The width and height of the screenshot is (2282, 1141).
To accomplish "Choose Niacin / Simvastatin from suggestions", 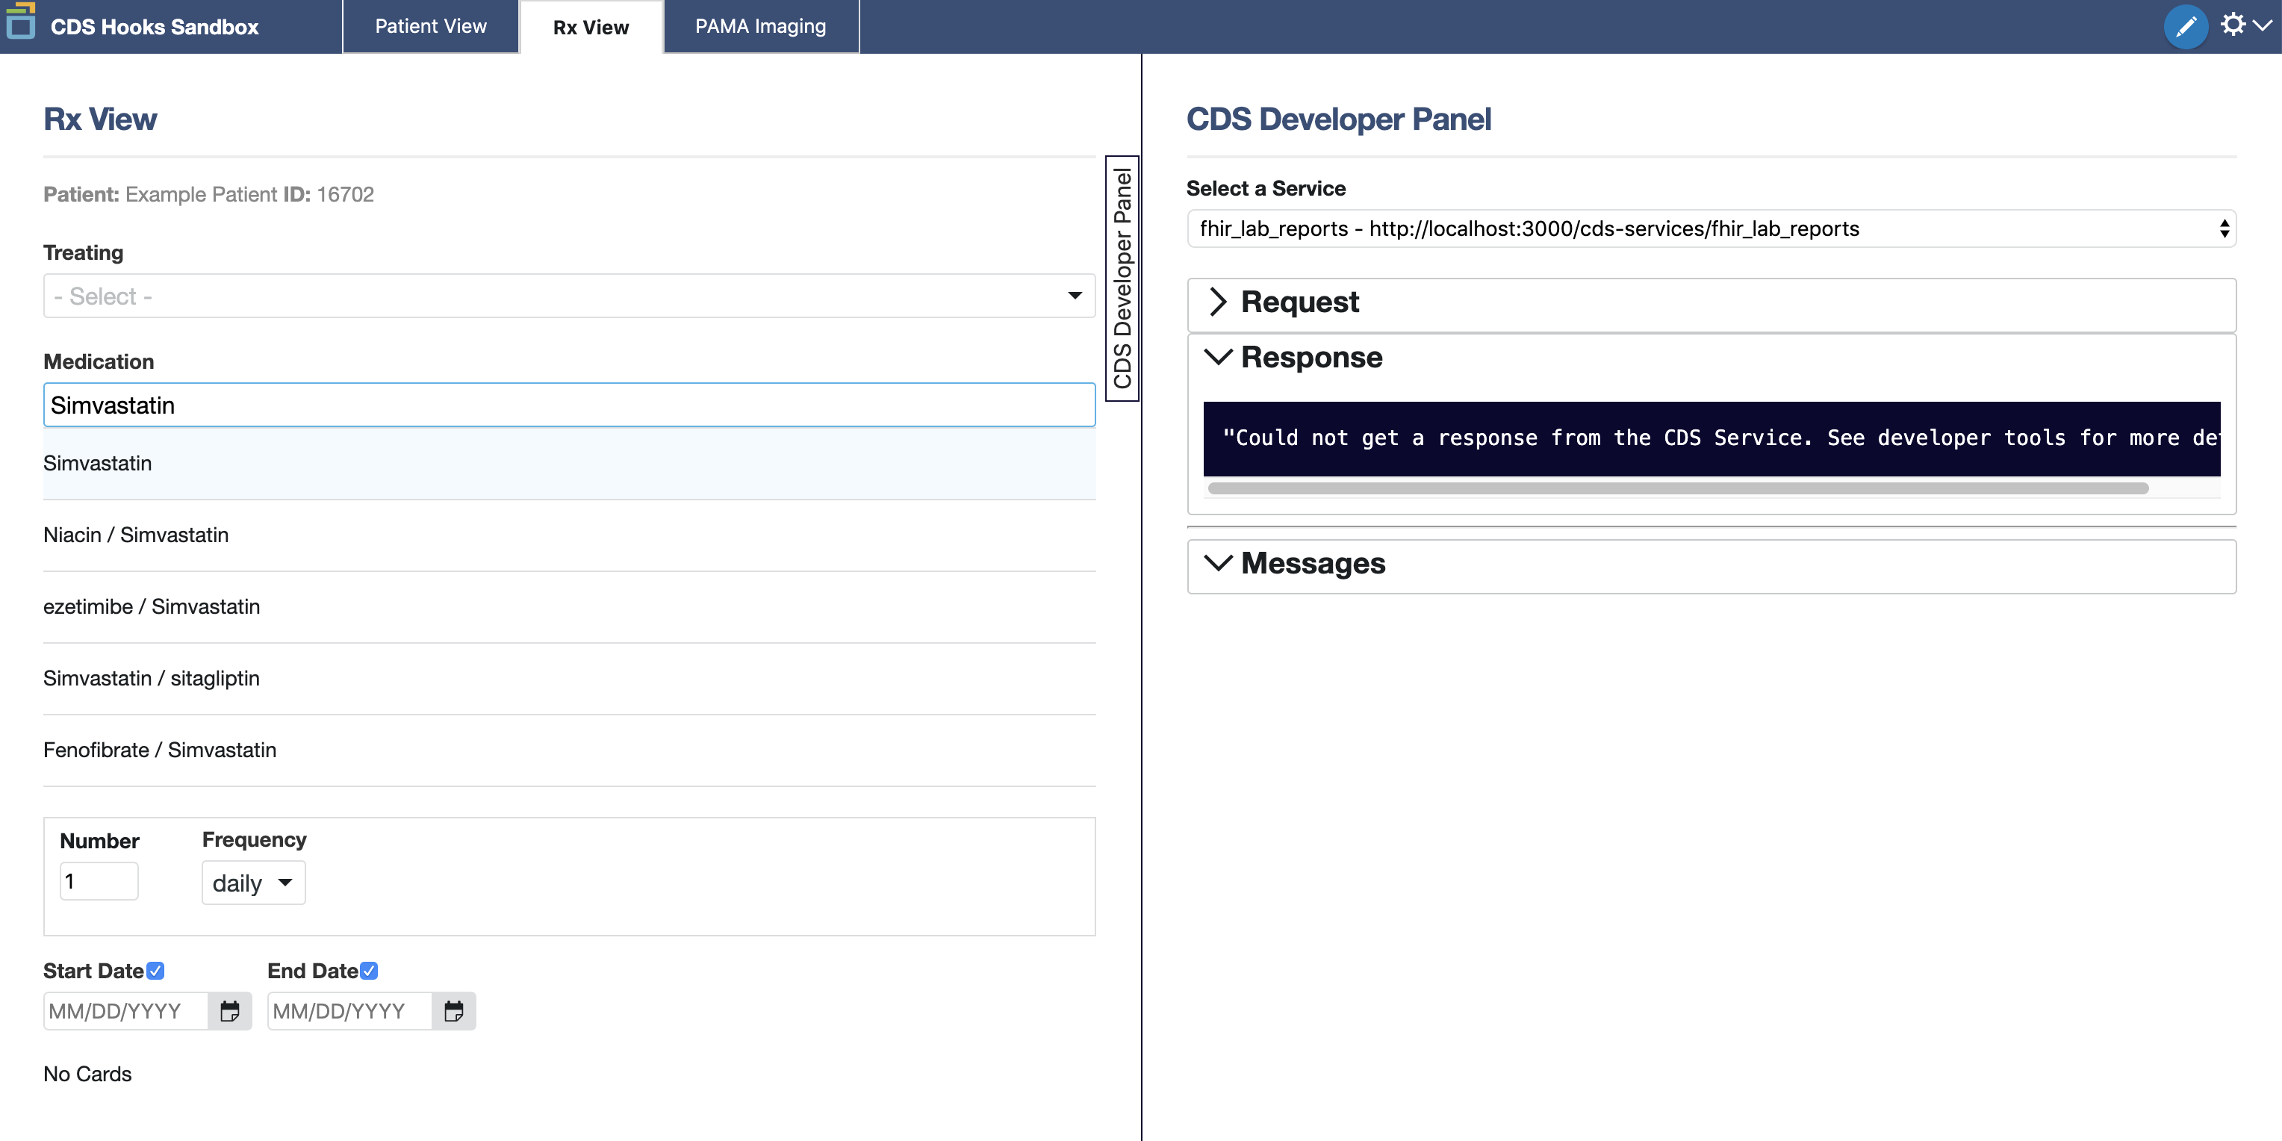I will (x=137, y=535).
